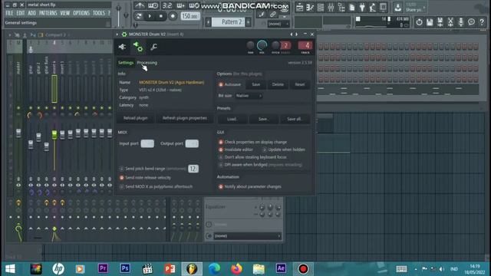Switch to the Processing tab
The image size is (491, 276).
[x=147, y=63]
